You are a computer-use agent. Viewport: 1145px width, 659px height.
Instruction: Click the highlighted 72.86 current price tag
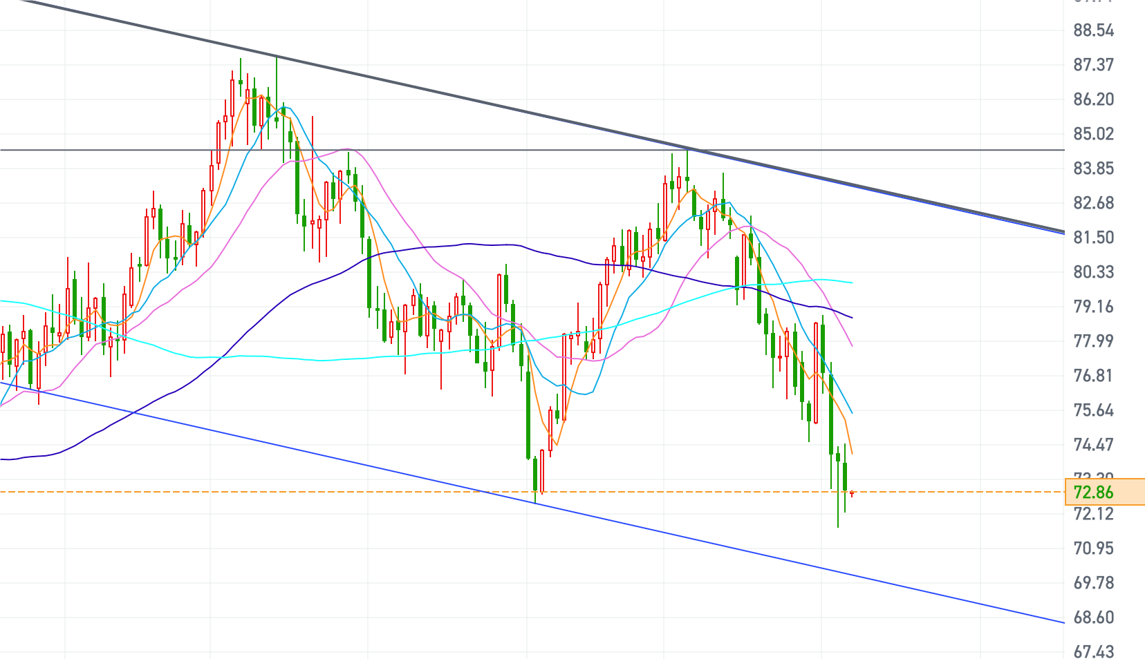tap(1104, 492)
